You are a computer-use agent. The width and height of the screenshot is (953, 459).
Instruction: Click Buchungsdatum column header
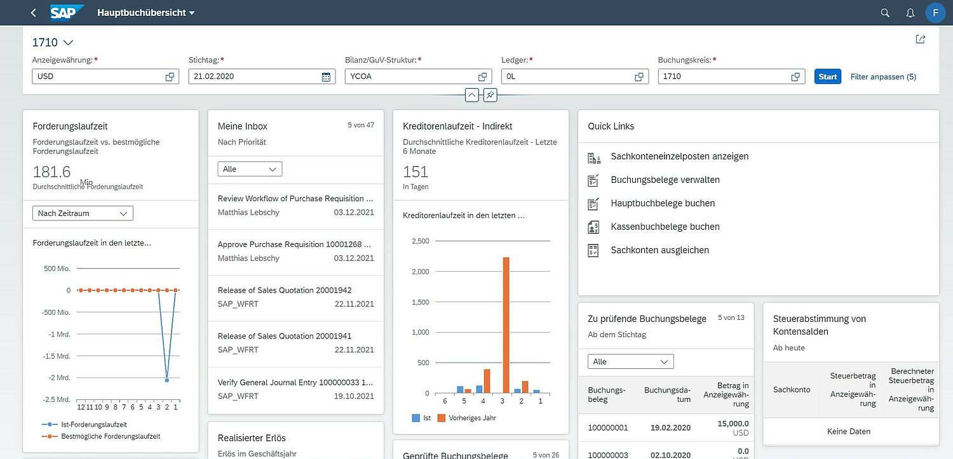(667, 395)
